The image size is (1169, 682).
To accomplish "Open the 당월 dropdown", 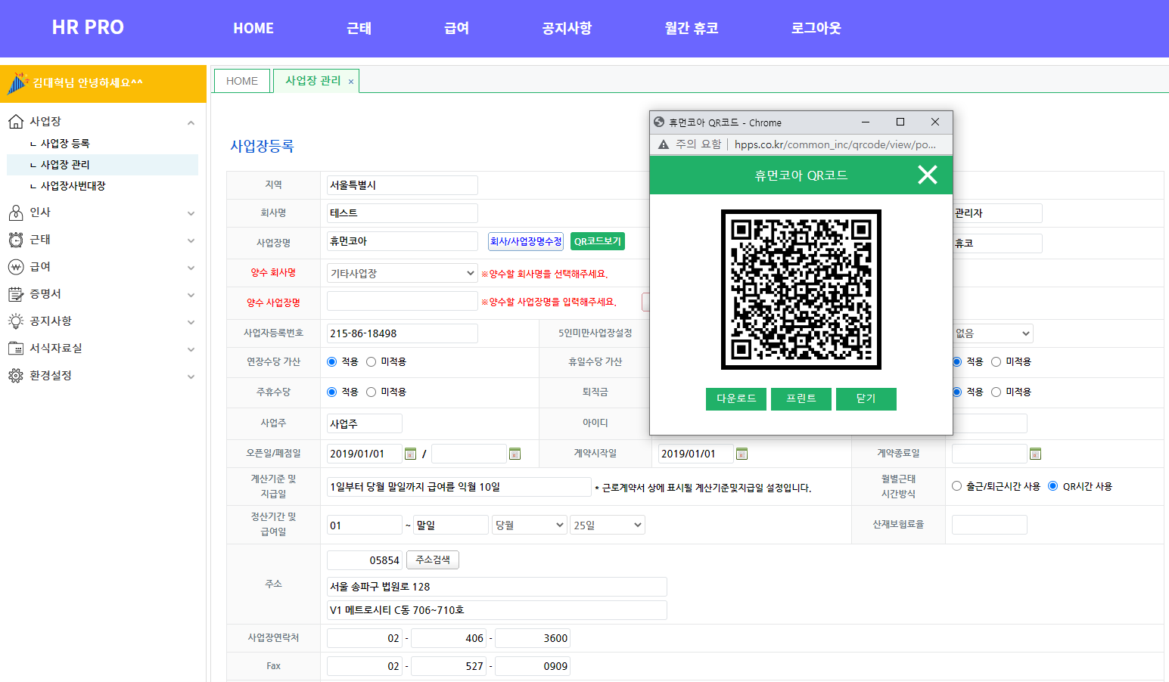I will tap(529, 525).
